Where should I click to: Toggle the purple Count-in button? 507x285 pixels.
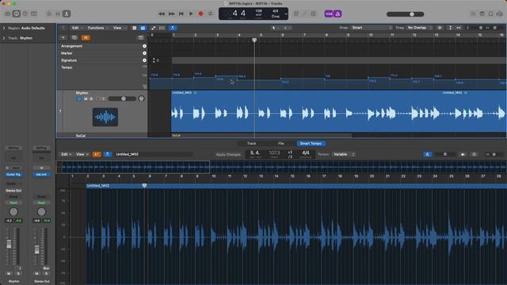coord(329,14)
